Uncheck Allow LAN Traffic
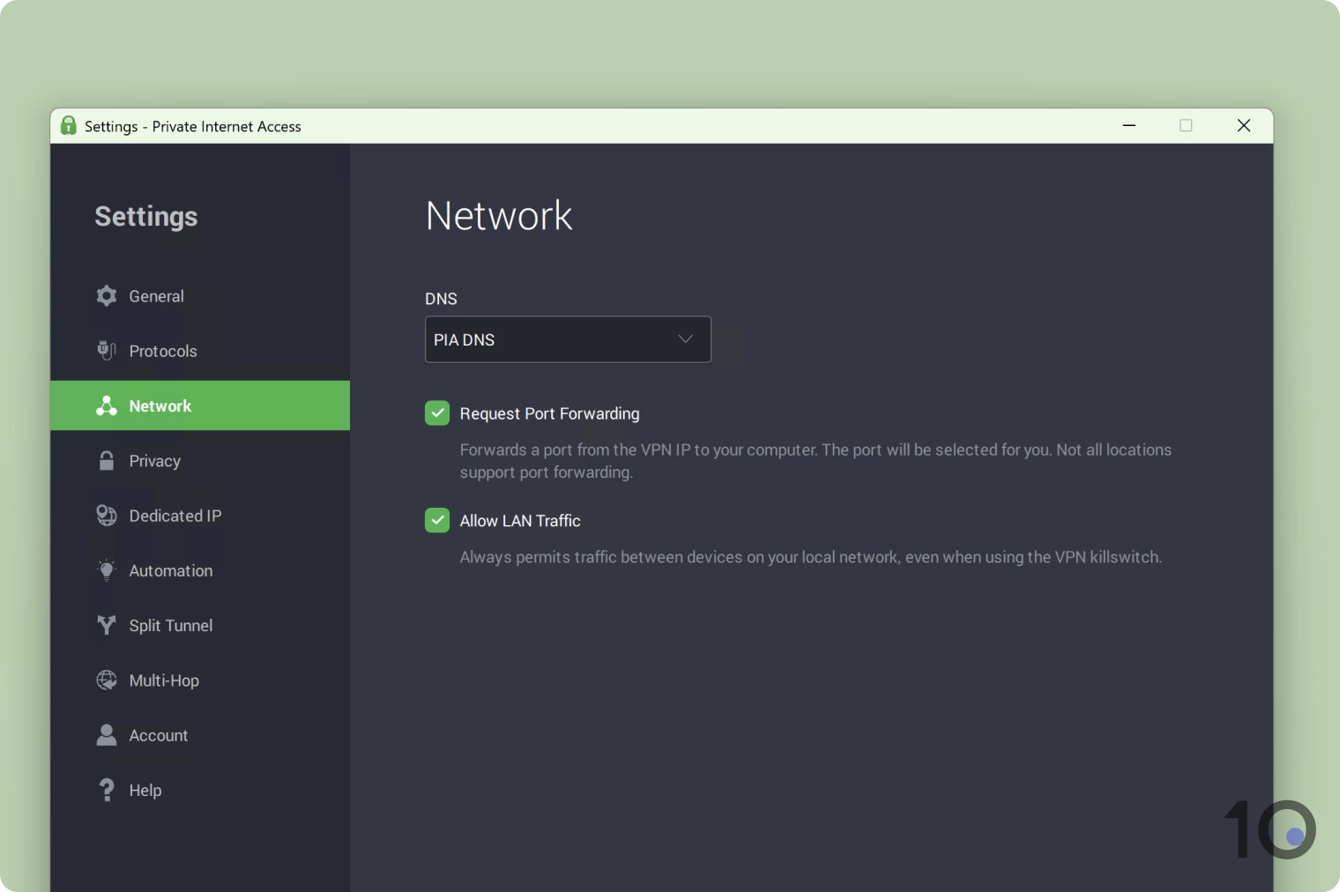 coord(437,520)
